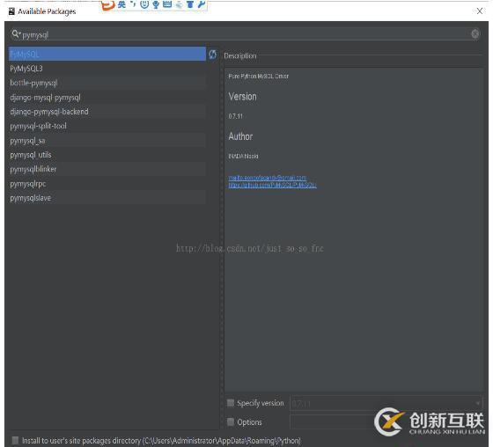493x447 pixels.
Task: Open the IME soft keyboard
Action: click(x=167, y=4)
